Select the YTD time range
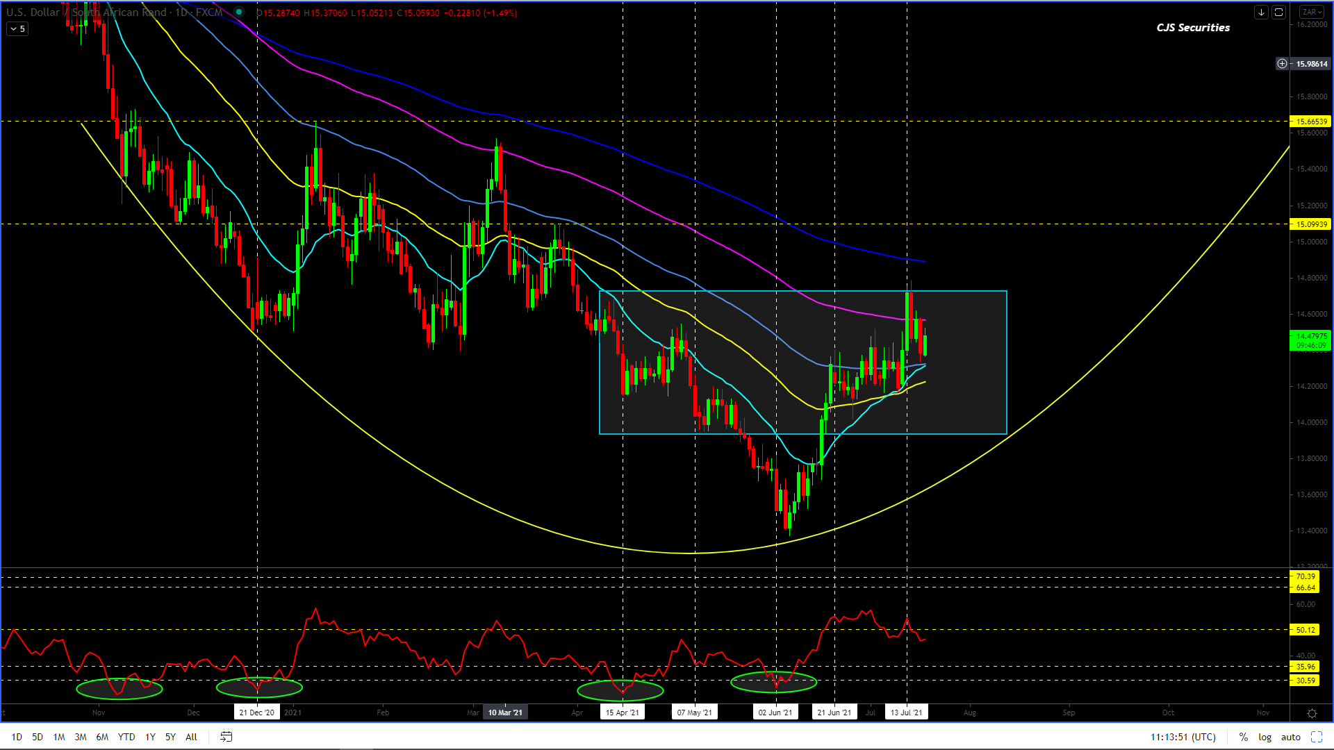 tap(126, 737)
